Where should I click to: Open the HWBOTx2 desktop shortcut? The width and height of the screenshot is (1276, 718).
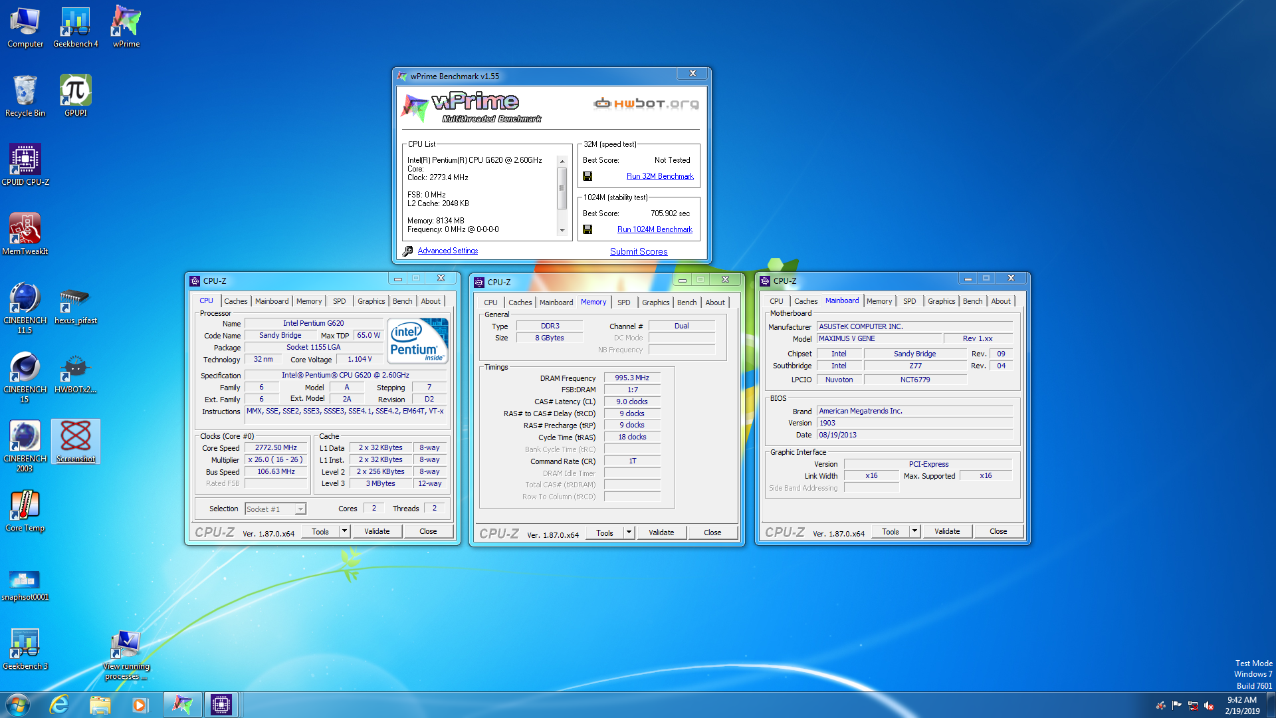76,374
